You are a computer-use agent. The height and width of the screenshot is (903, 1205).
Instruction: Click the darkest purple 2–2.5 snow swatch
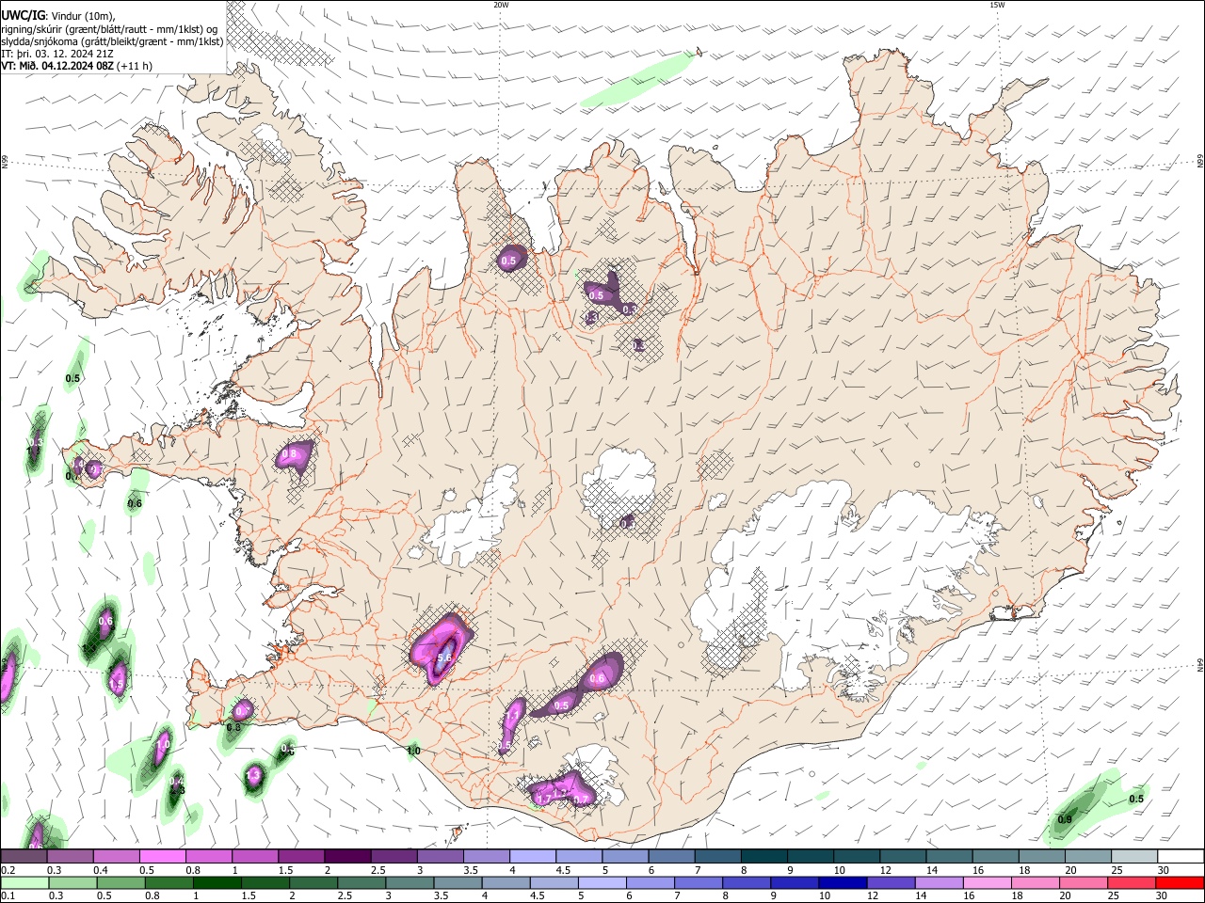(x=347, y=857)
